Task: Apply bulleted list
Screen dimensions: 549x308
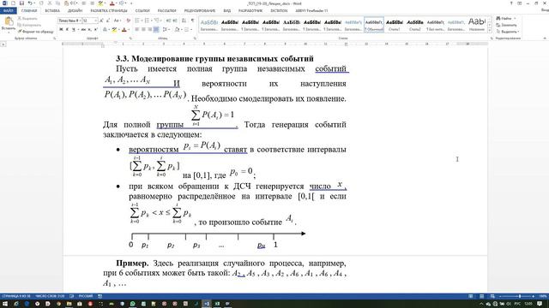Action: click(137, 21)
